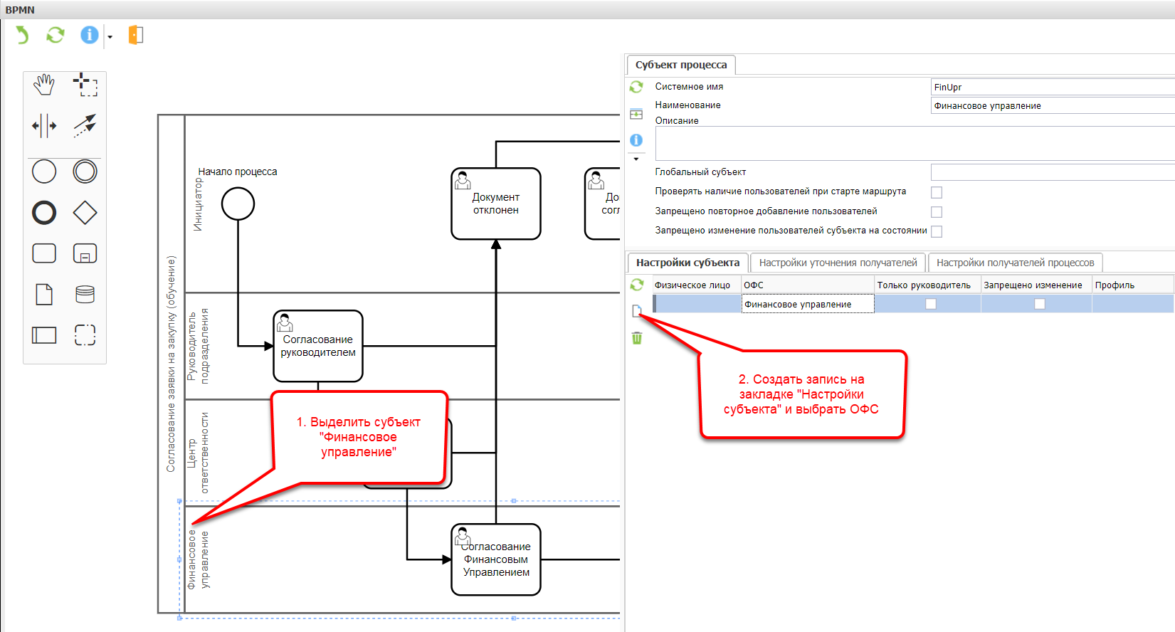
Task: Create new record in subject settings
Action: pyautogui.click(x=637, y=310)
